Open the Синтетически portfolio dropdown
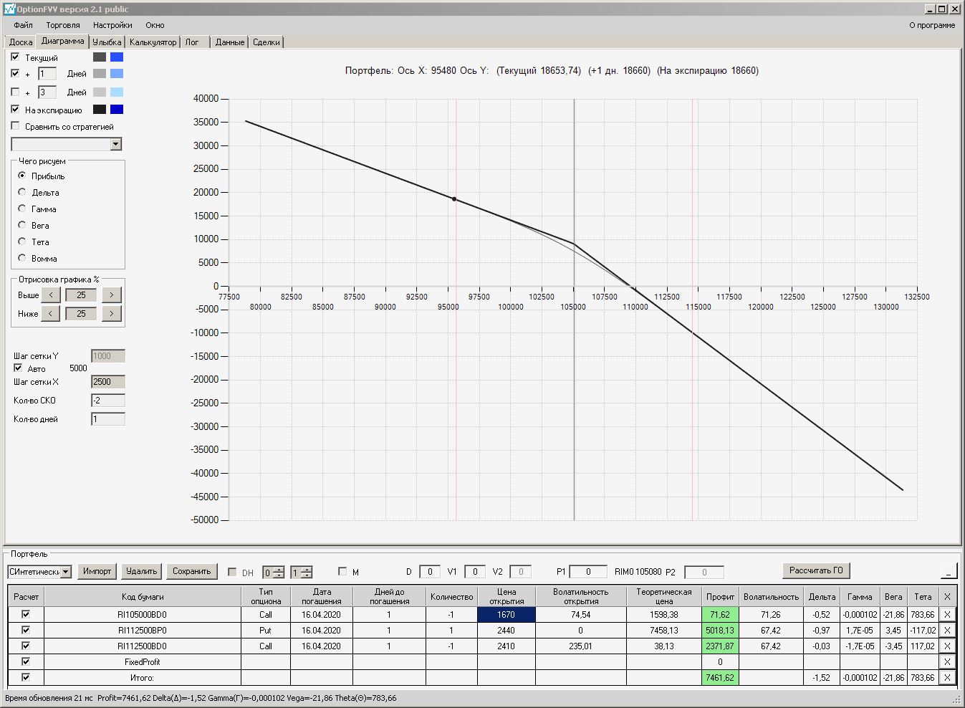Screen dimensions: 965x708 (x=66, y=572)
